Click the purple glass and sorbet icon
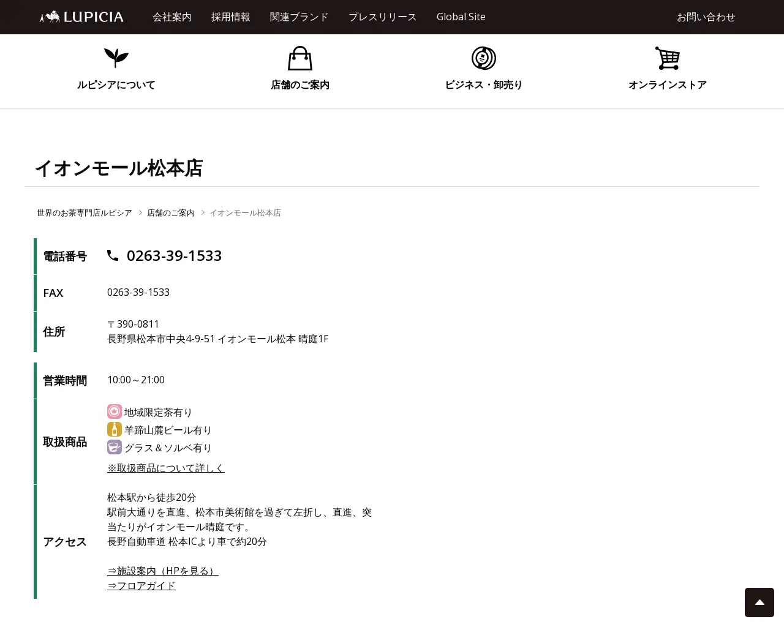The image size is (784, 627). click(115, 448)
